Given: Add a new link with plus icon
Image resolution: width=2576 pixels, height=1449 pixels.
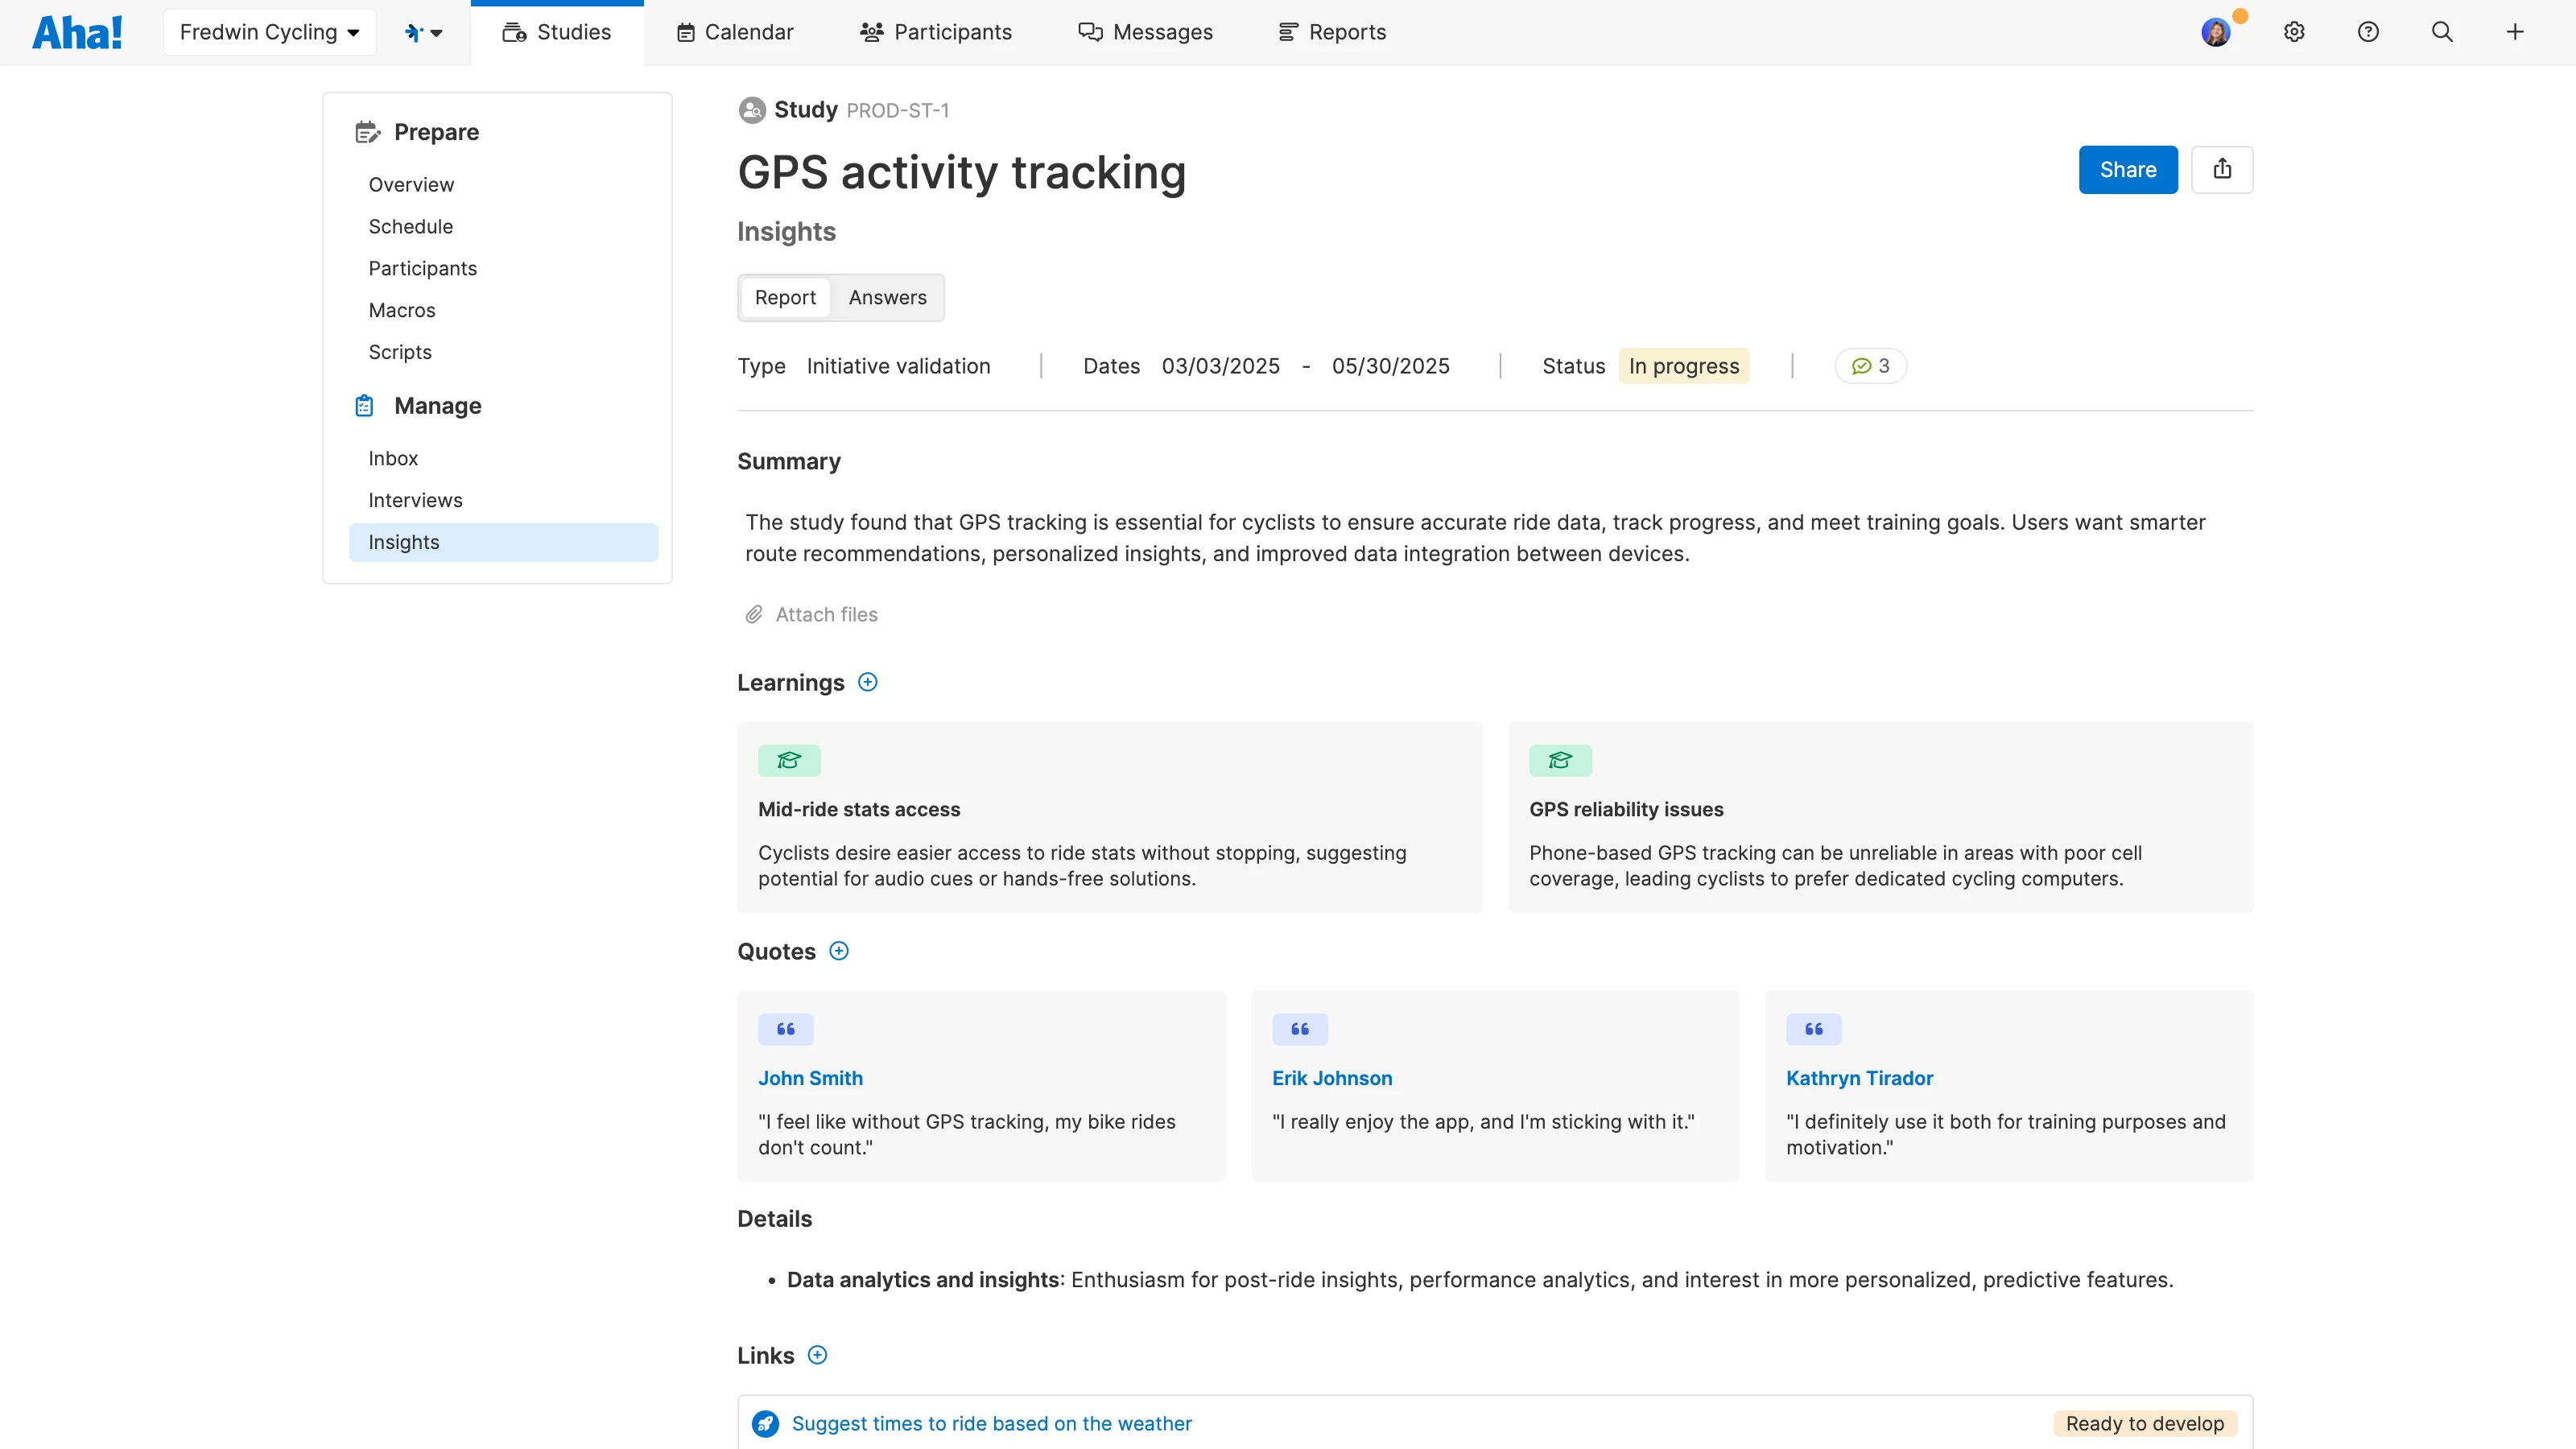Looking at the screenshot, I should click(x=817, y=1355).
